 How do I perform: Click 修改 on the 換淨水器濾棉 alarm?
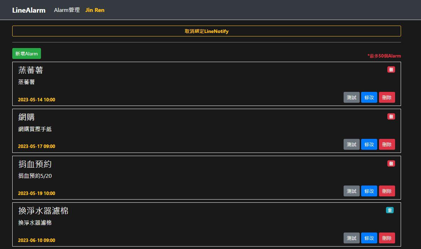click(x=369, y=238)
